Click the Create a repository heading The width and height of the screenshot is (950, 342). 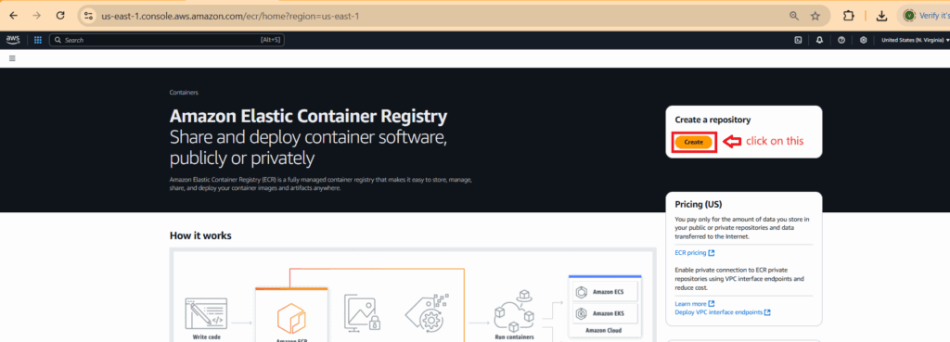pos(712,120)
